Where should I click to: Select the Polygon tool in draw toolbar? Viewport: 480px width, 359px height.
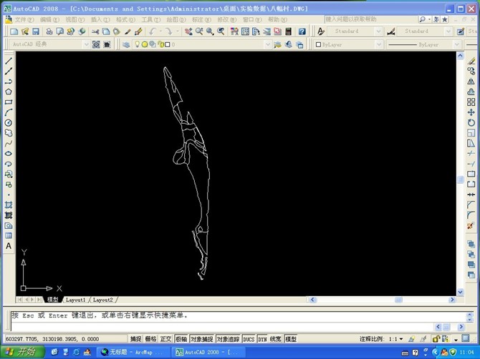(x=9, y=92)
